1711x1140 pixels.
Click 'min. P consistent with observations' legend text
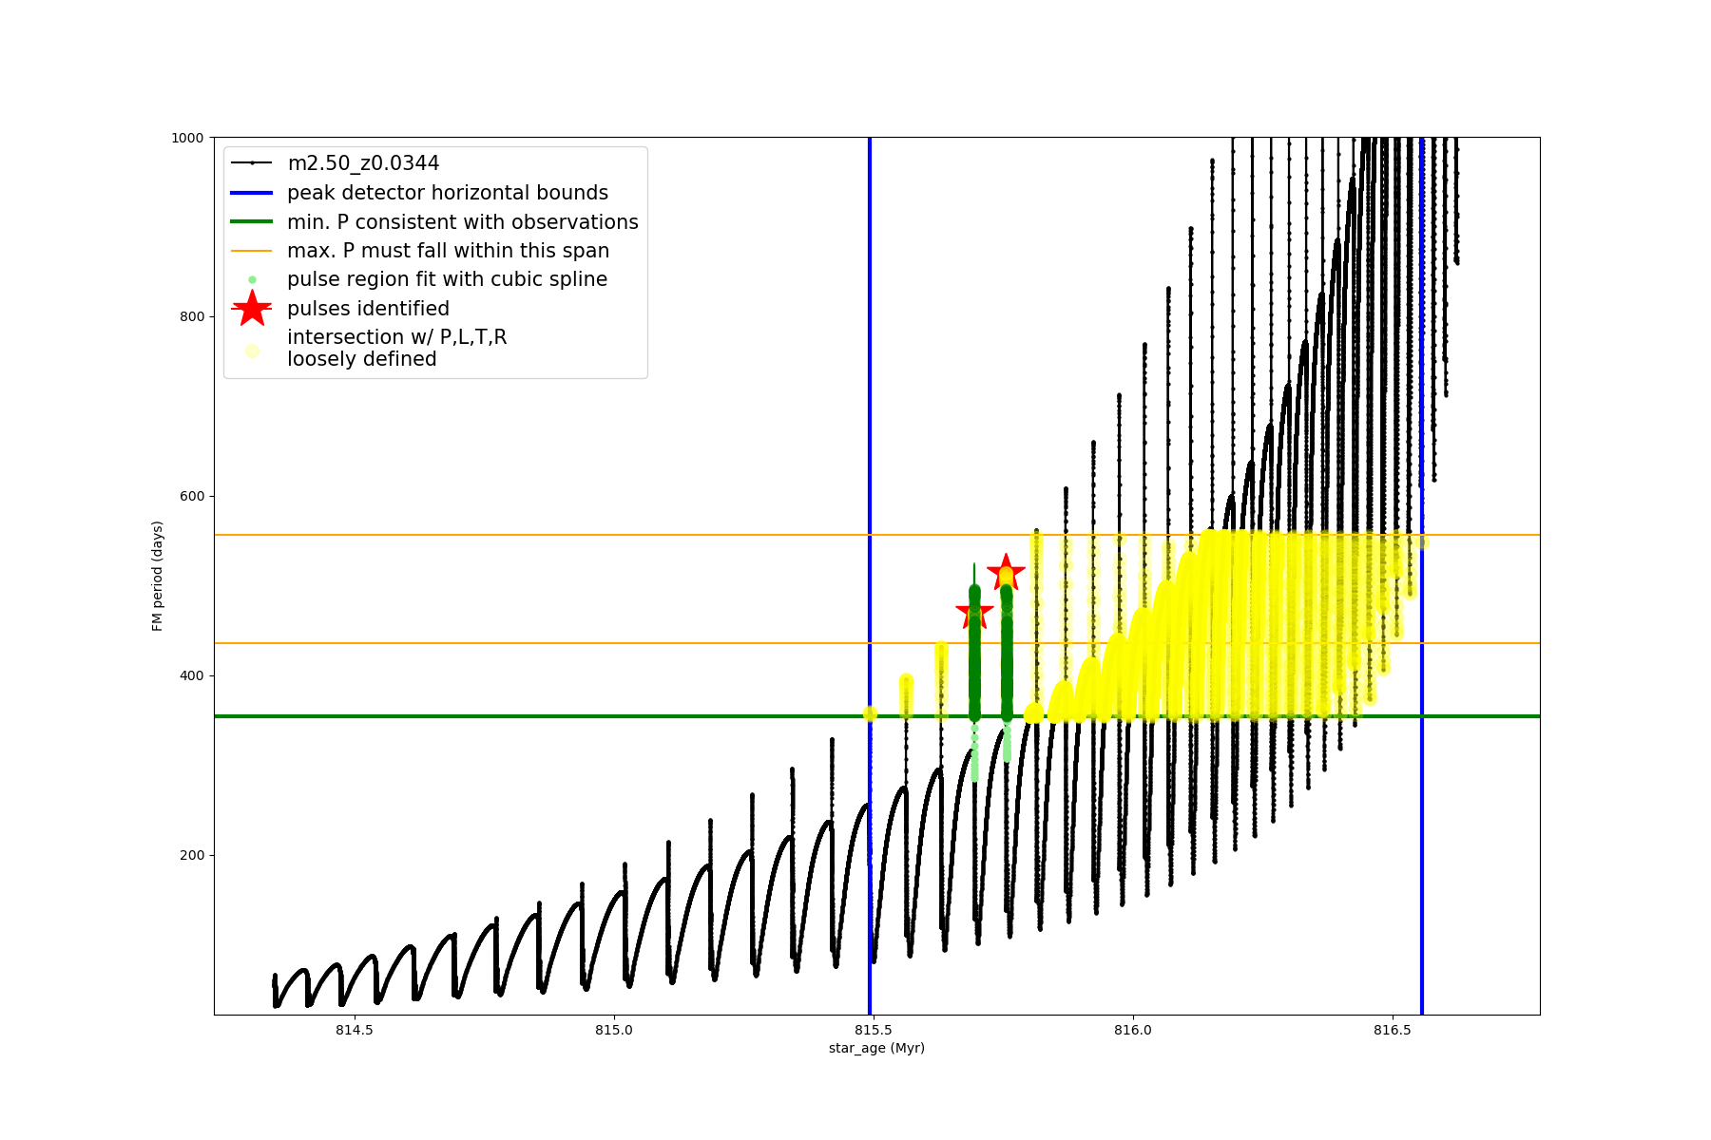(463, 222)
